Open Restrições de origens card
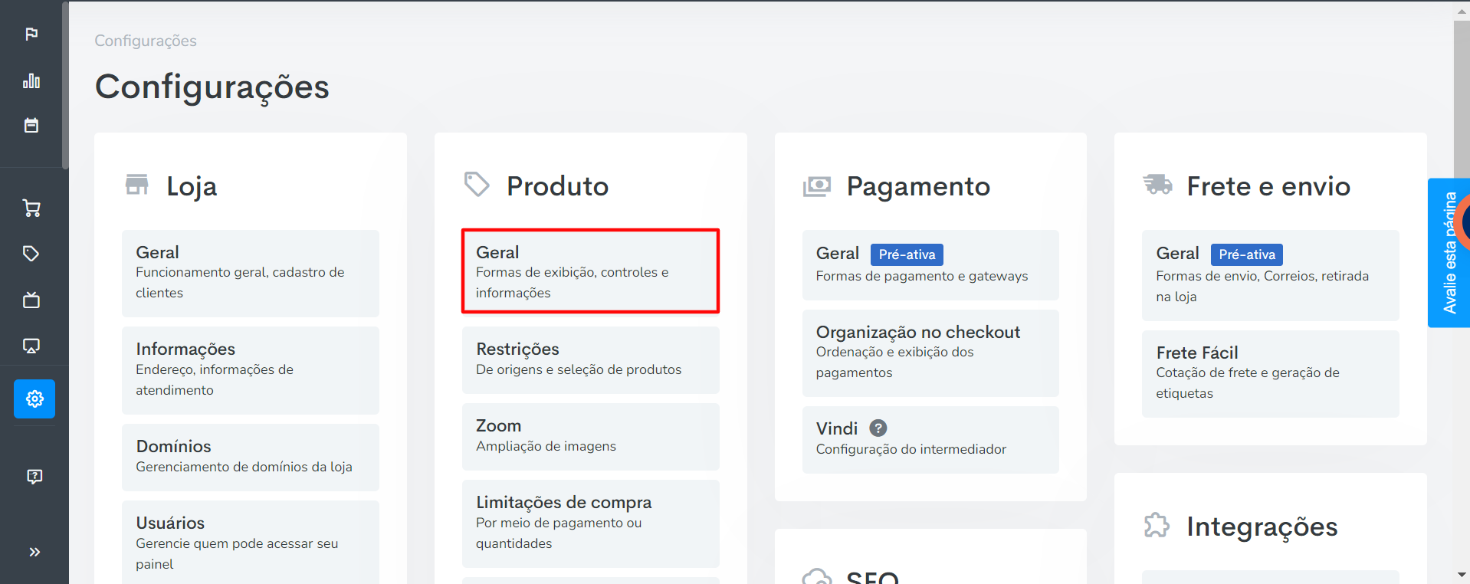 [590, 359]
